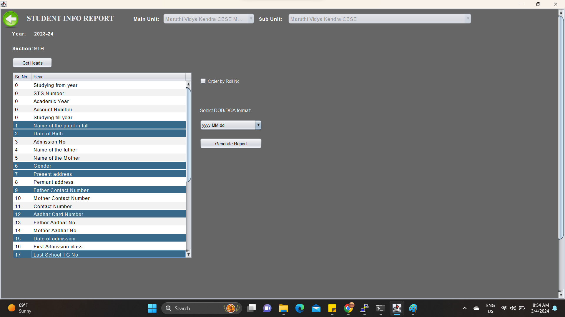Launch Microsoft Edge from the taskbar
Screen dimensions: 565x317
[x=300, y=308]
